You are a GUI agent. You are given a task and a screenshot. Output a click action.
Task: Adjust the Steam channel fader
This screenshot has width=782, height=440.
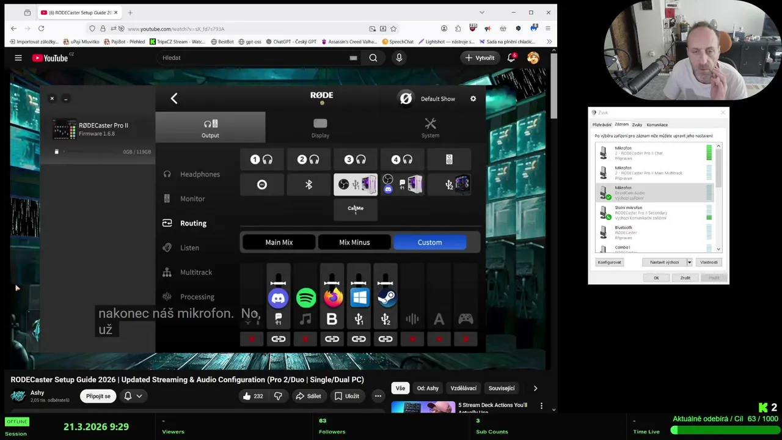pyautogui.click(x=386, y=283)
